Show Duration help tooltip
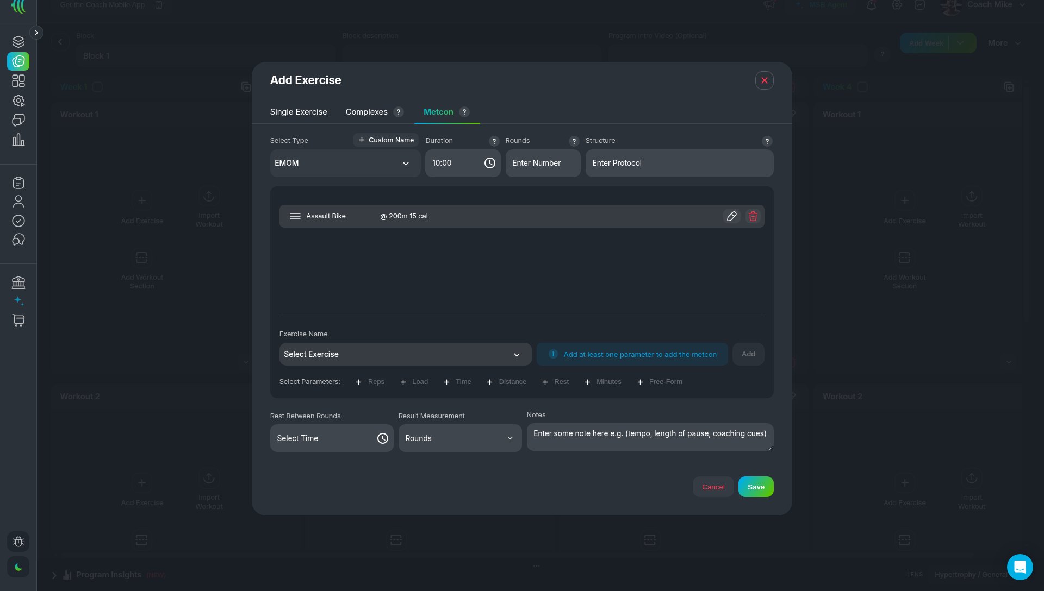The height and width of the screenshot is (591, 1044). (x=494, y=141)
